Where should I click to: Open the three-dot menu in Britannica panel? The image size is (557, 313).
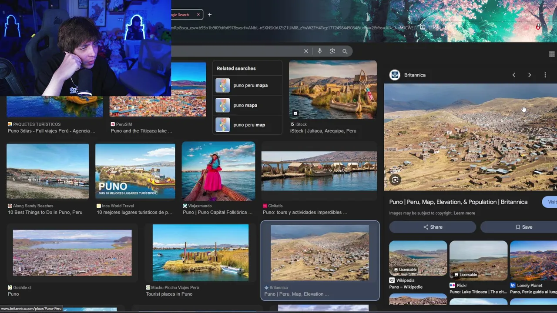[545, 75]
